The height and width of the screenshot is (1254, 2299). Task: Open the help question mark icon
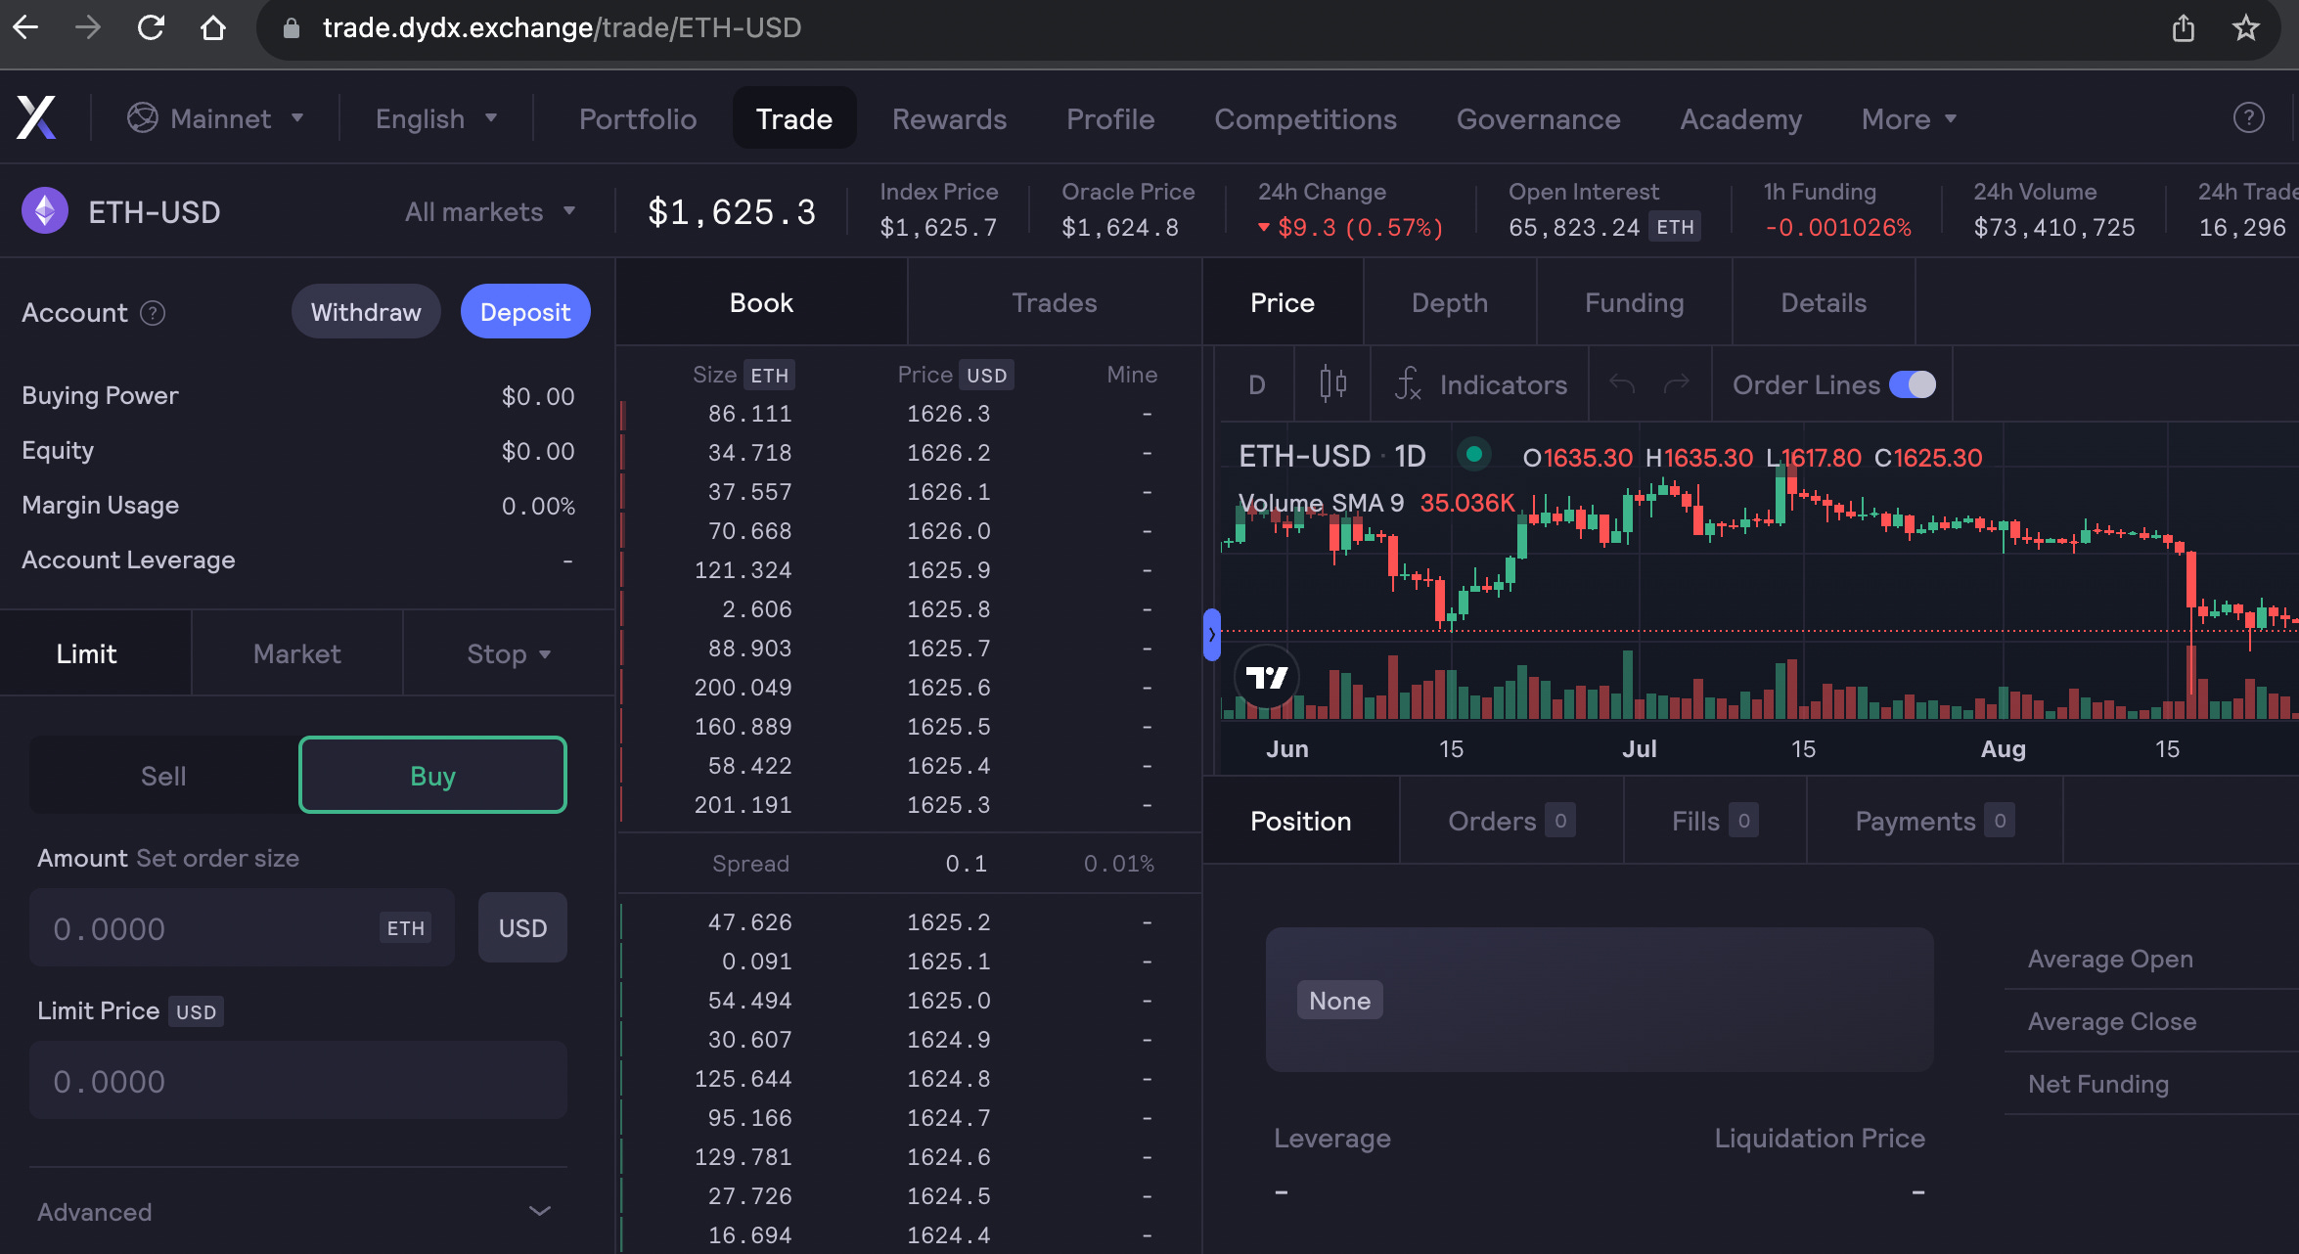(x=2246, y=117)
